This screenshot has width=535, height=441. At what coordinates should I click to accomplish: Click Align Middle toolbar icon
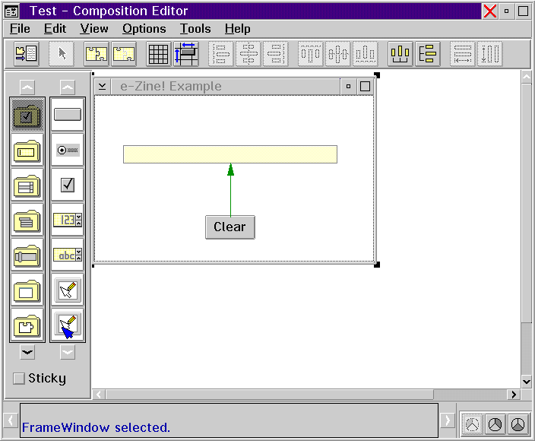pos(337,54)
